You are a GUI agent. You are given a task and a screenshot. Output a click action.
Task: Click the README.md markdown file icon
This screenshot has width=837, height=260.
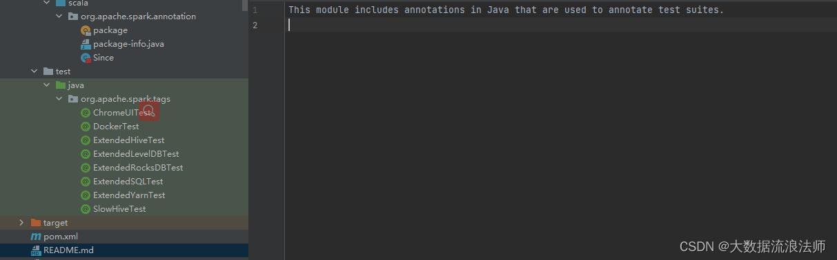click(x=36, y=250)
